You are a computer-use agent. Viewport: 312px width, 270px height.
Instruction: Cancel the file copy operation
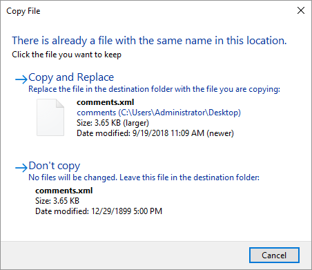point(274,255)
